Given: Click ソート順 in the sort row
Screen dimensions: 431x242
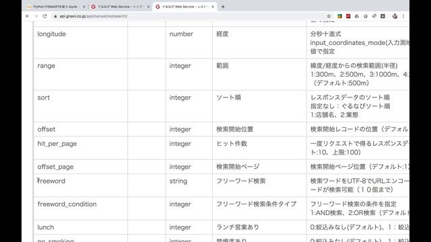Looking at the screenshot, I should click(x=229, y=97).
